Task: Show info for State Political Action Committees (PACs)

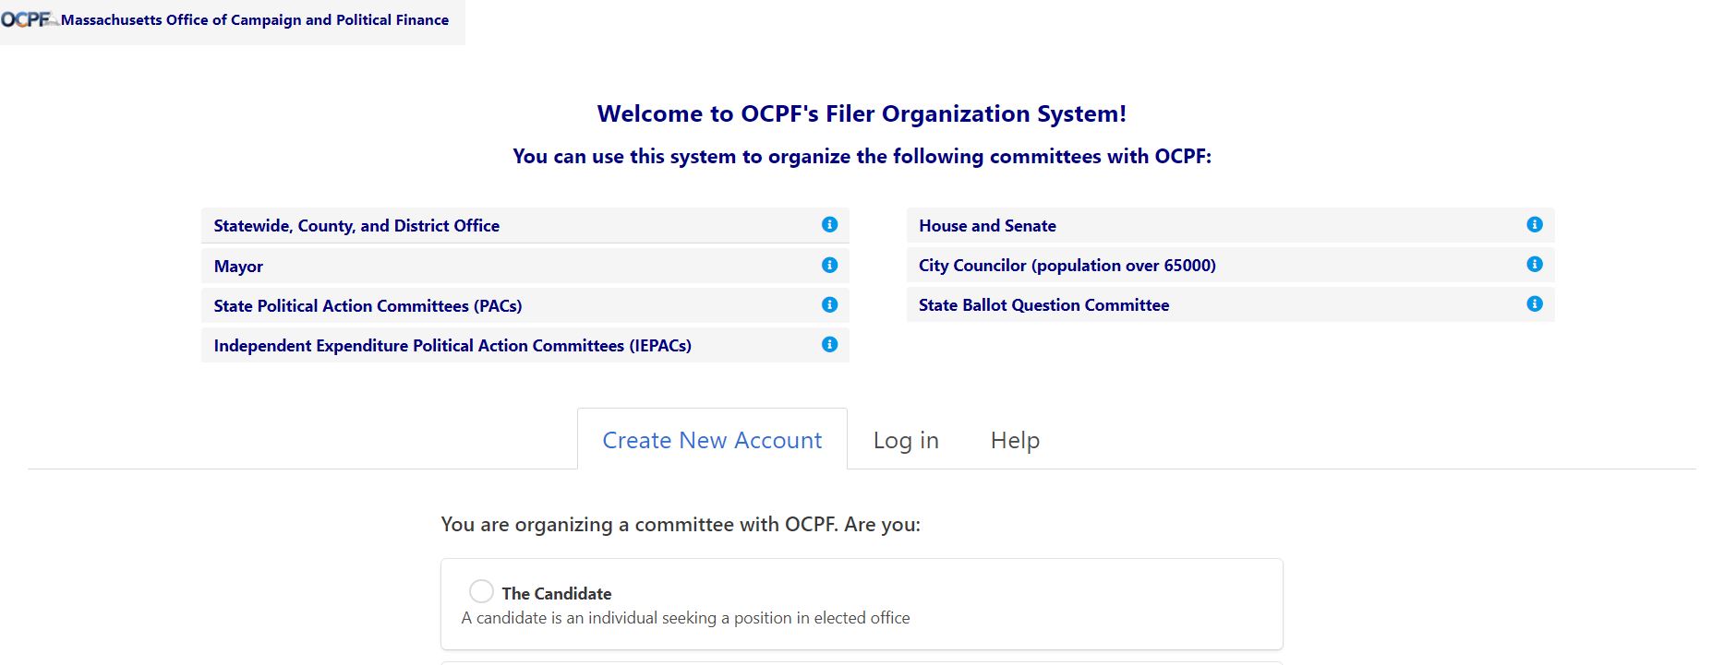Action: click(x=829, y=304)
